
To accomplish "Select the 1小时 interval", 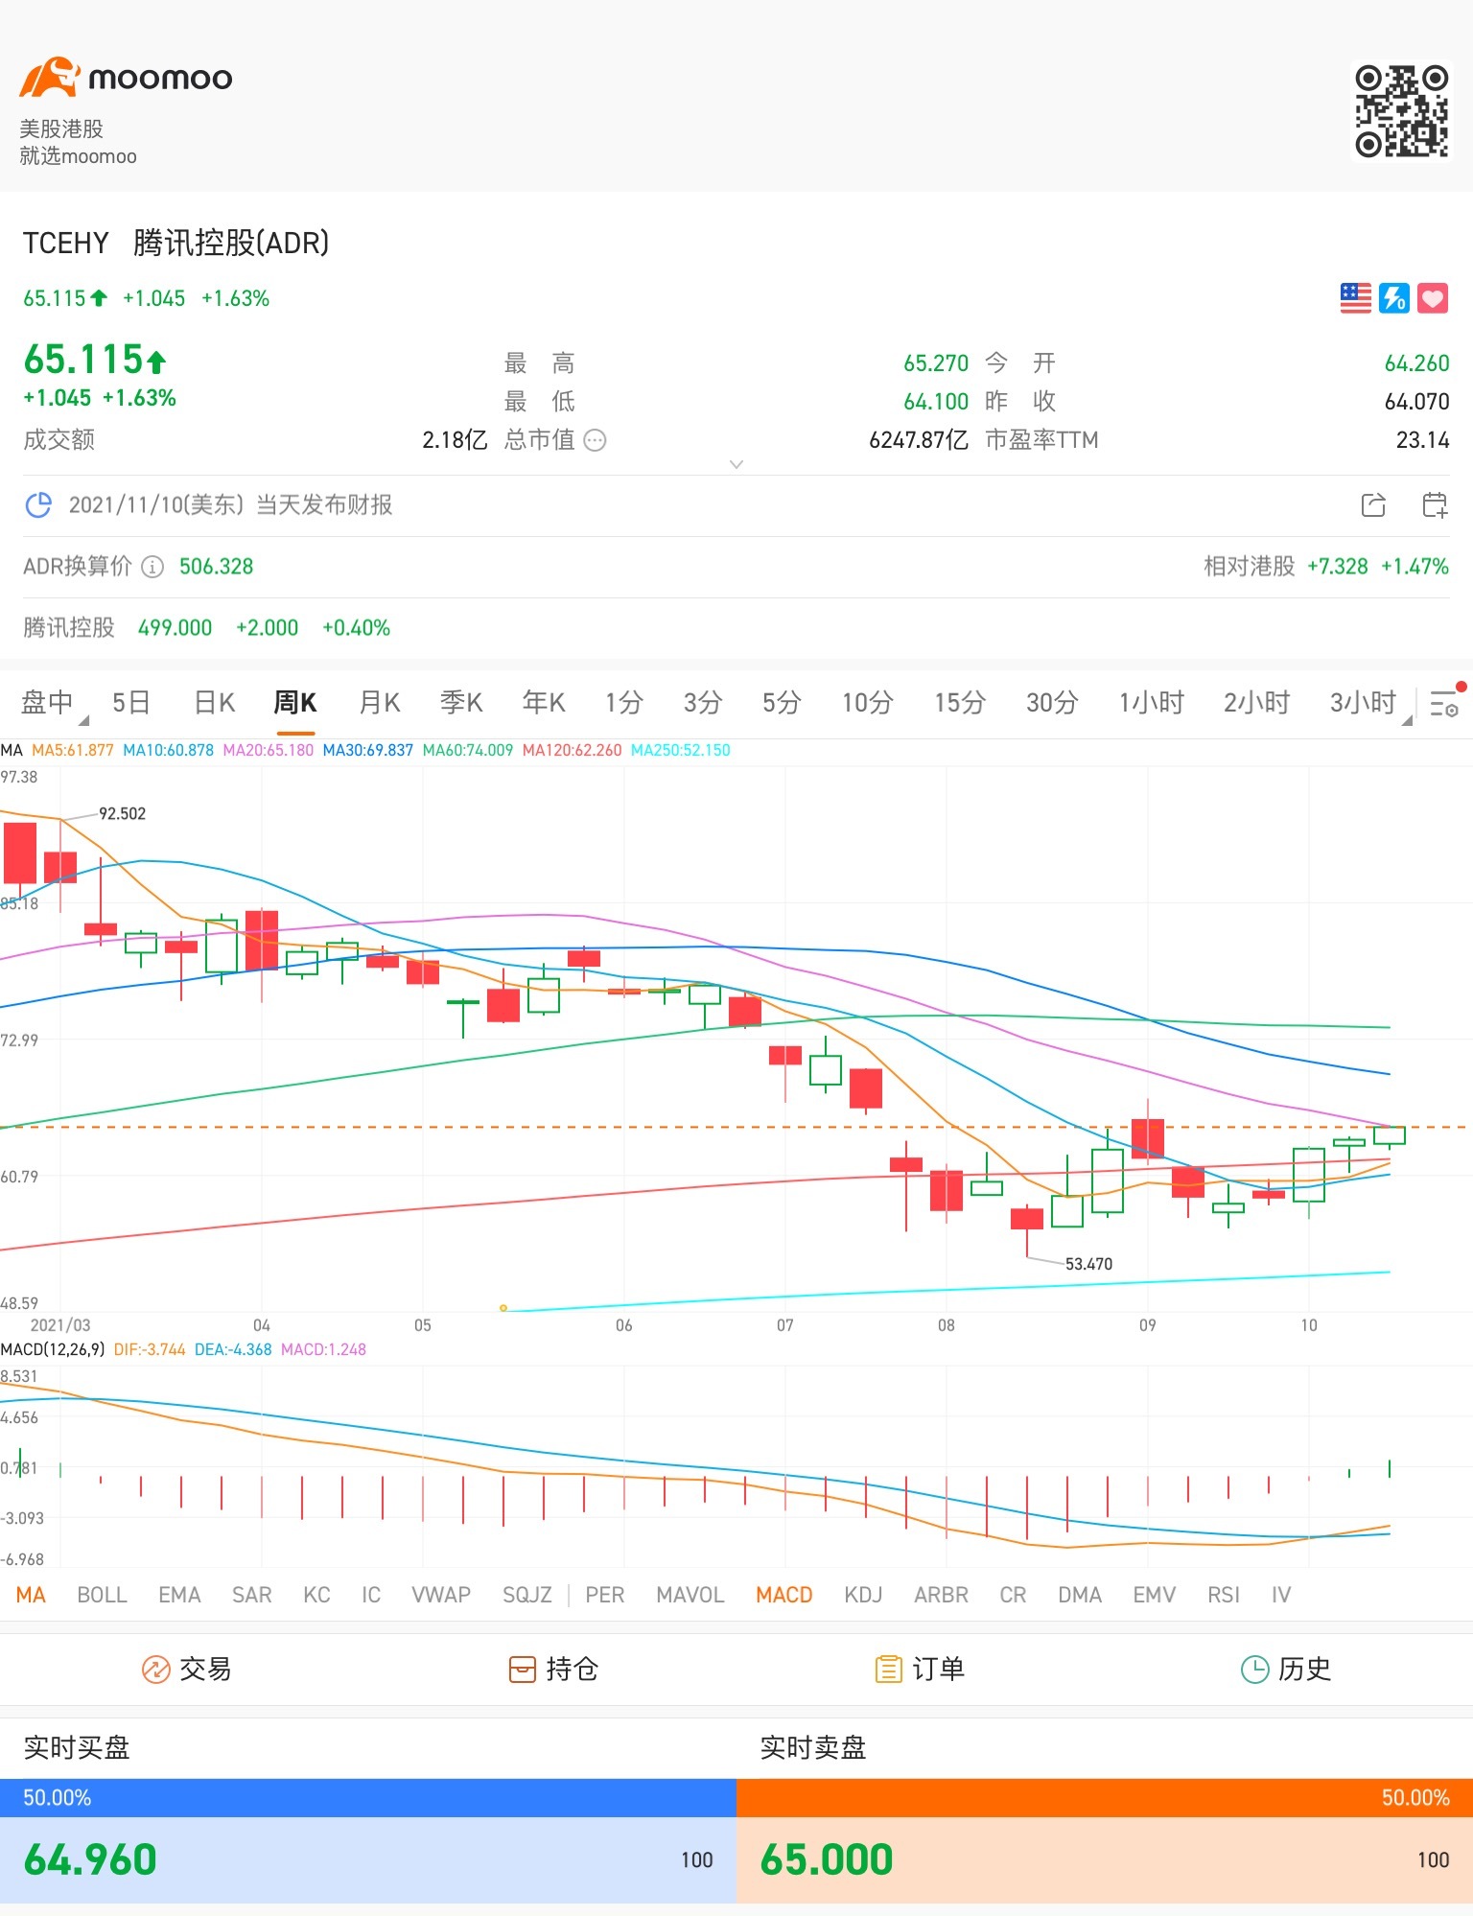I will pyautogui.click(x=1151, y=703).
